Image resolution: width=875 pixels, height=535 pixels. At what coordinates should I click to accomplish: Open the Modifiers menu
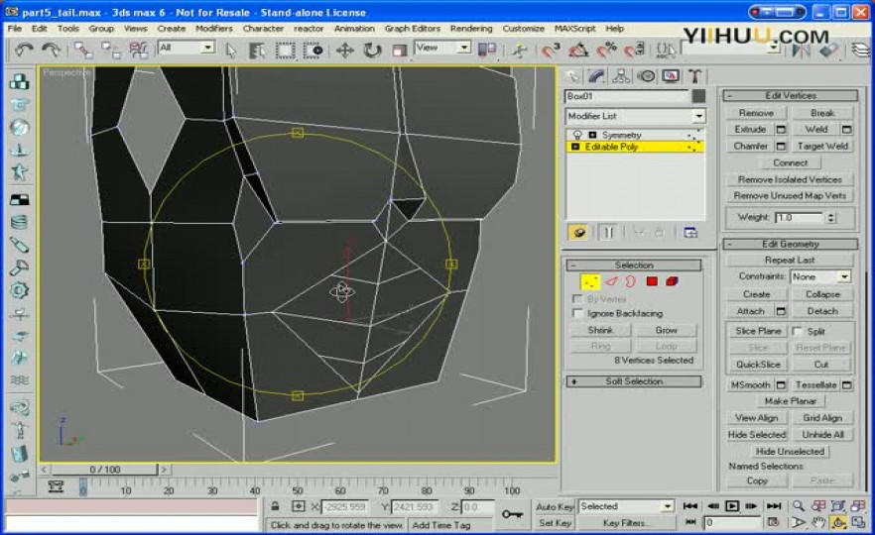click(213, 29)
